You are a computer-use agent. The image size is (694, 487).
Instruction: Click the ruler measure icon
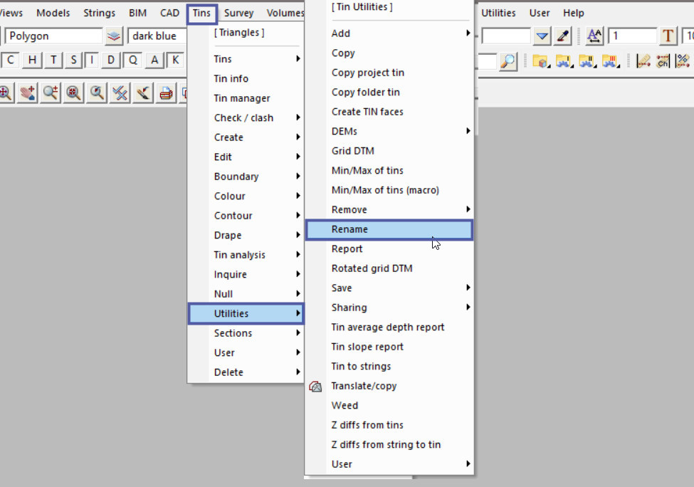point(643,61)
